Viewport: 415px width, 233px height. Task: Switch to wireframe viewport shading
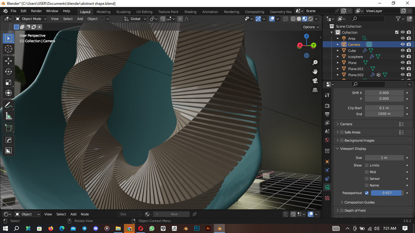[x=293, y=19]
